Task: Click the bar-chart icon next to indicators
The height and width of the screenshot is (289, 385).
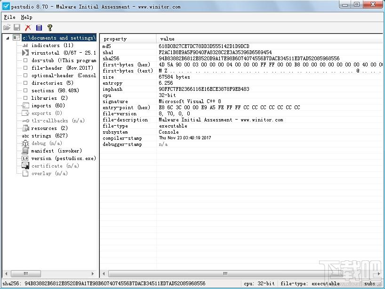Action: click(25, 45)
